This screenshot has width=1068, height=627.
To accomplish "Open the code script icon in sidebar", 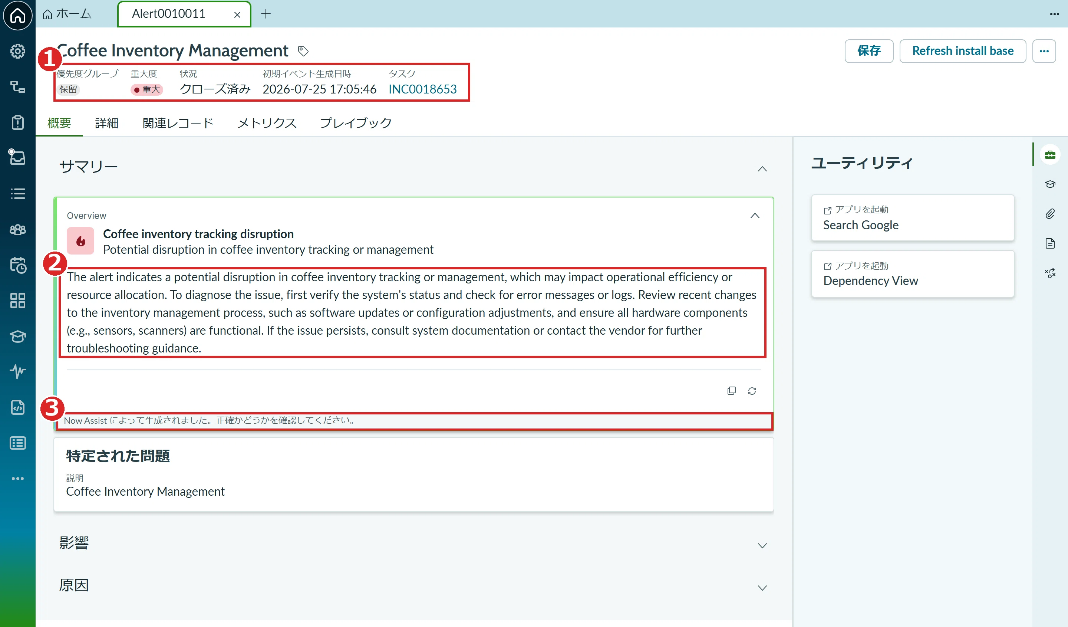I will (17, 407).
